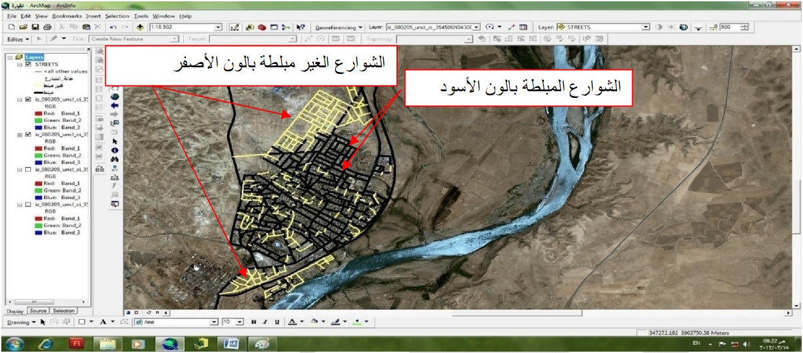The width and height of the screenshot is (803, 353).
Task: Click the black paved street line symbol
Action: 38,92
